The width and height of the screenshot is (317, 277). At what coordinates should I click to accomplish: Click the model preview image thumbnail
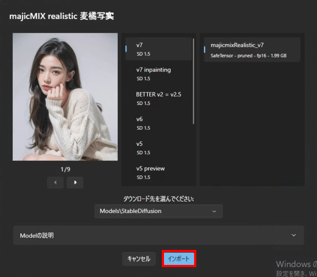[x=65, y=97]
